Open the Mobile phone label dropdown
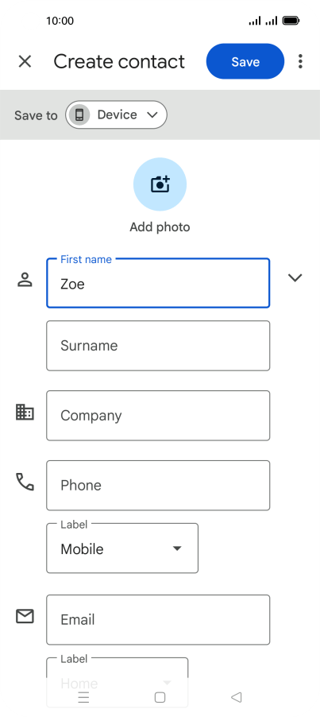 pyautogui.click(x=122, y=548)
